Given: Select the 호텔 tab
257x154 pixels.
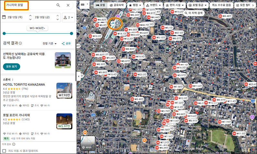Looking at the screenshot, I should coord(100,5).
